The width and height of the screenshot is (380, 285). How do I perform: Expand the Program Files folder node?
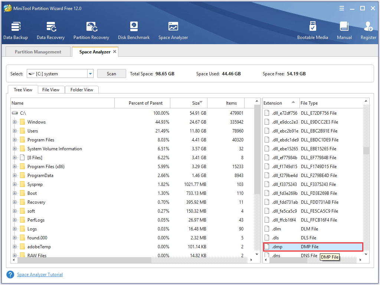click(x=14, y=140)
